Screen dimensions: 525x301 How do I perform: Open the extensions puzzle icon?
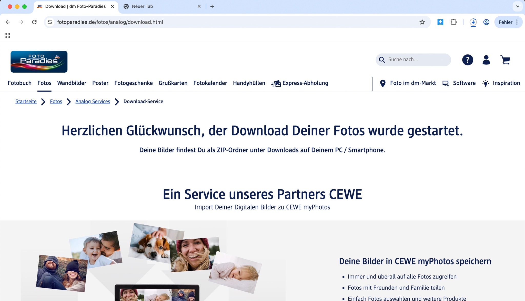453,22
